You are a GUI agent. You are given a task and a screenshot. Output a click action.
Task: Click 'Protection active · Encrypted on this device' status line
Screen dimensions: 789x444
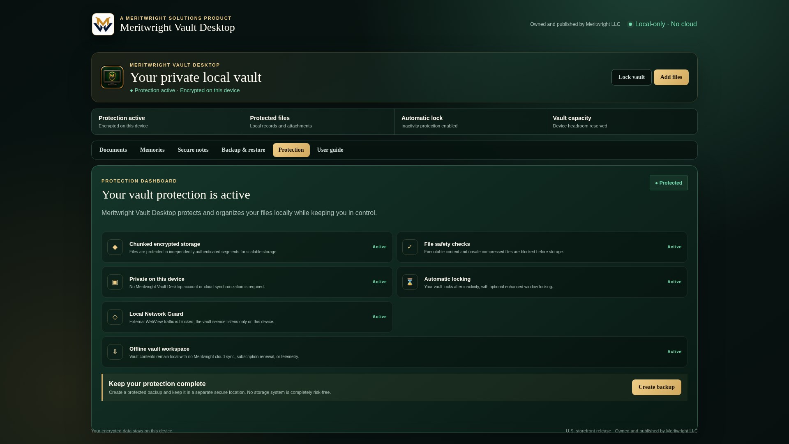(x=185, y=90)
